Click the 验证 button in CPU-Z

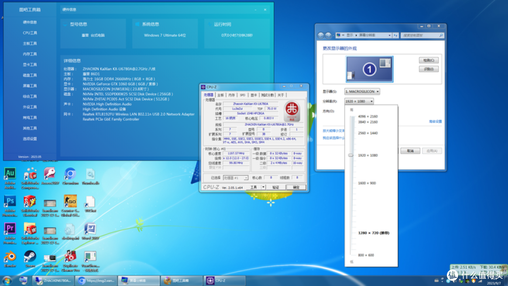tap(276, 187)
